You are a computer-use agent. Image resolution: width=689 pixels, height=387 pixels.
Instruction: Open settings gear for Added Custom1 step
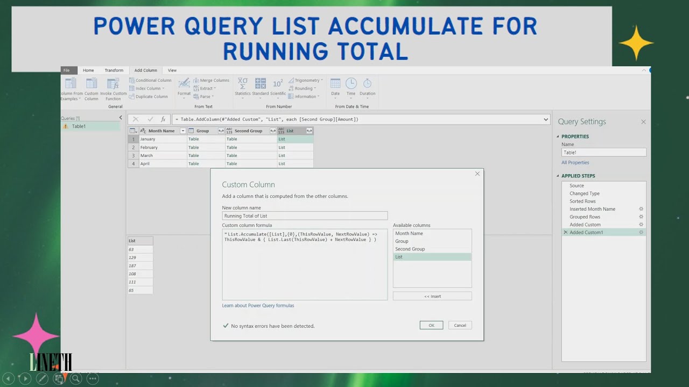[641, 232]
